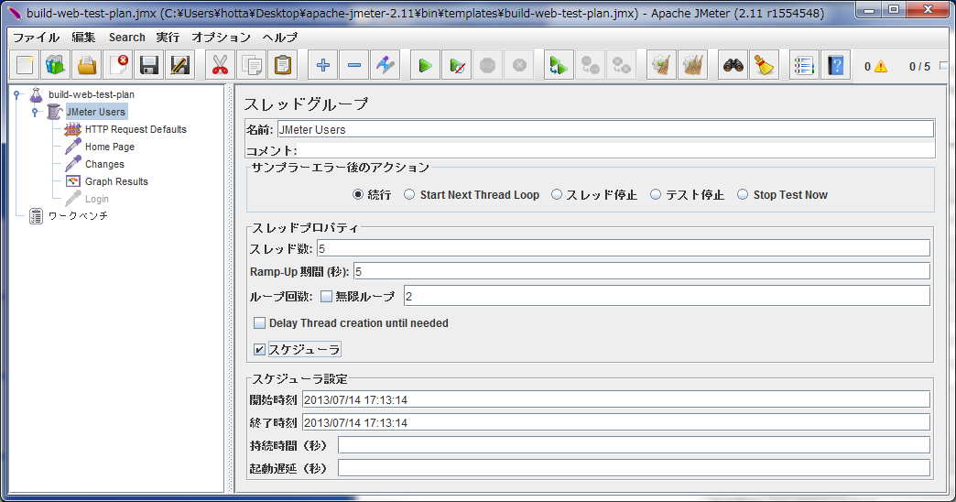The height and width of the screenshot is (502, 956).
Task: Start the test with green play icon
Action: [x=426, y=65]
